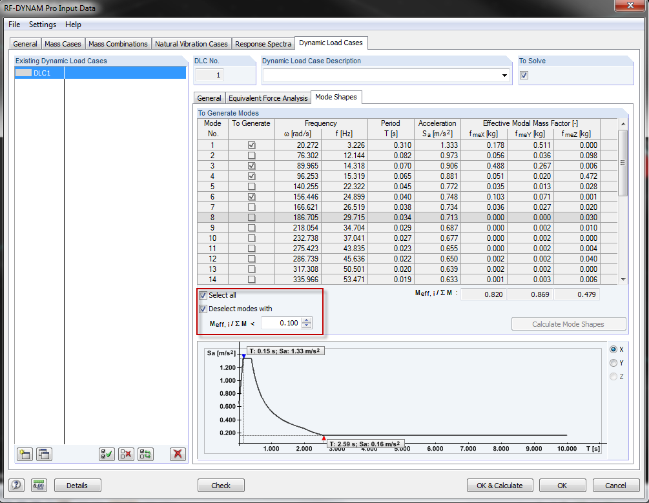Open the Dynamic Load Case Description dropdown
The width and height of the screenshot is (649, 503).
(x=504, y=75)
